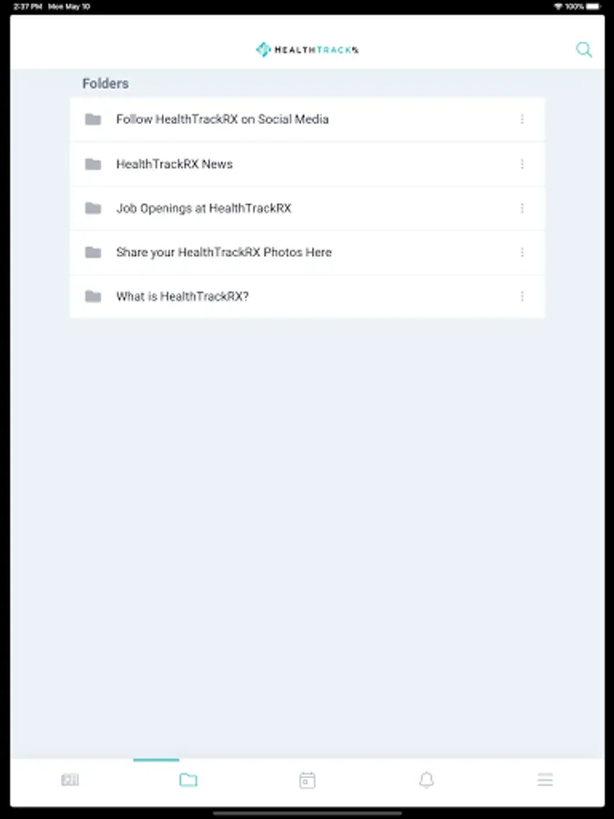Viewport: 614px width, 819px height.
Task: Open the search magnifier icon
Action: tap(584, 50)
